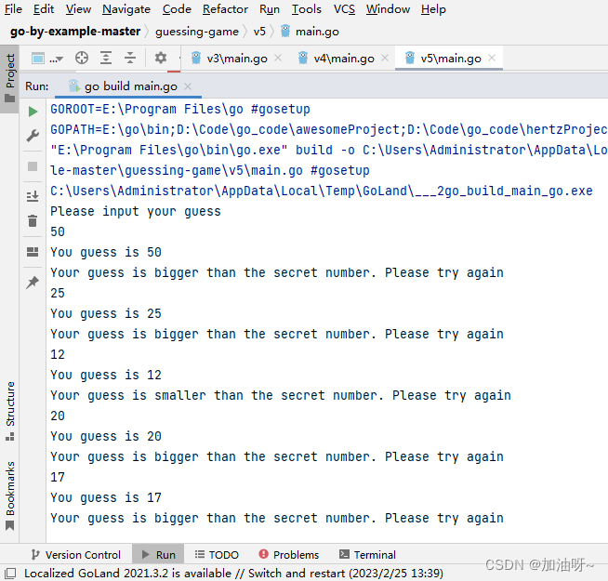Open the File menu
This screenshot has width=608, height=581.
13,9
